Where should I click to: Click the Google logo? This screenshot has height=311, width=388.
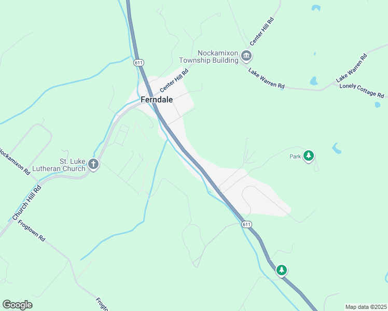(x=17, y=305)
